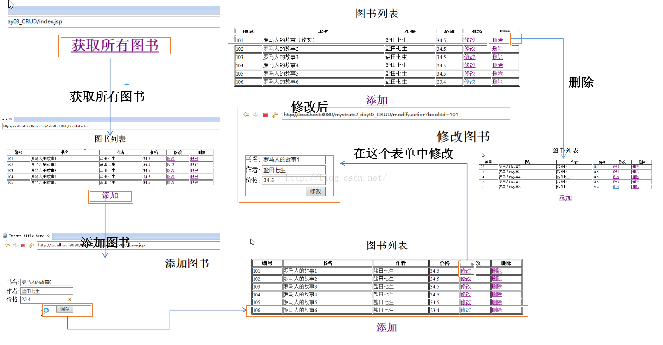Open the 获取所有图书 link on index.jsp

coord(115,46)
